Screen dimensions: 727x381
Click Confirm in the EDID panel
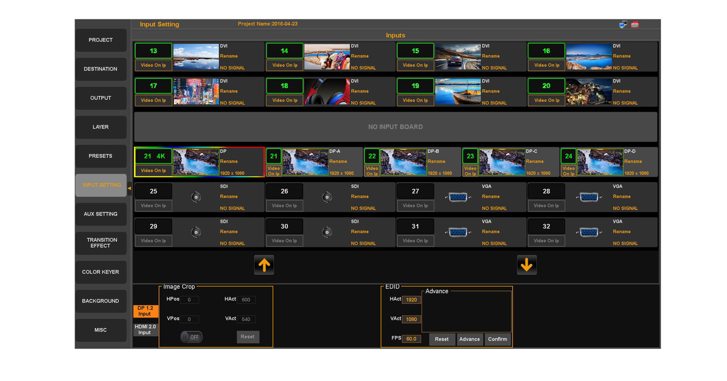(497, 339)
